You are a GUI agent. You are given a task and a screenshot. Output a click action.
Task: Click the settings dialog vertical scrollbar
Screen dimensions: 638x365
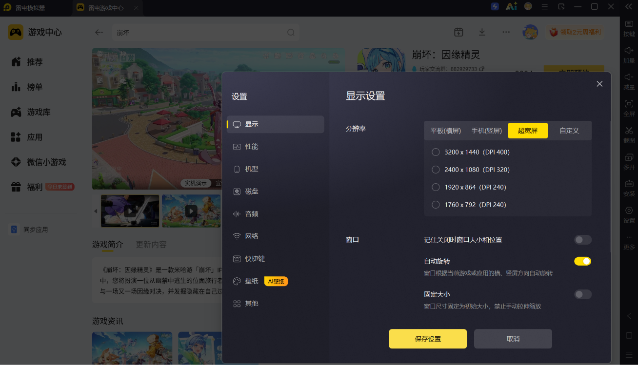(x=610, y=187)
